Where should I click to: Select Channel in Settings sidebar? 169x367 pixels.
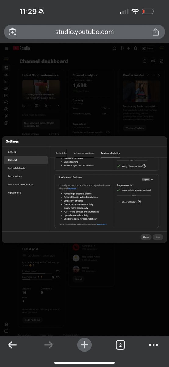26,160
